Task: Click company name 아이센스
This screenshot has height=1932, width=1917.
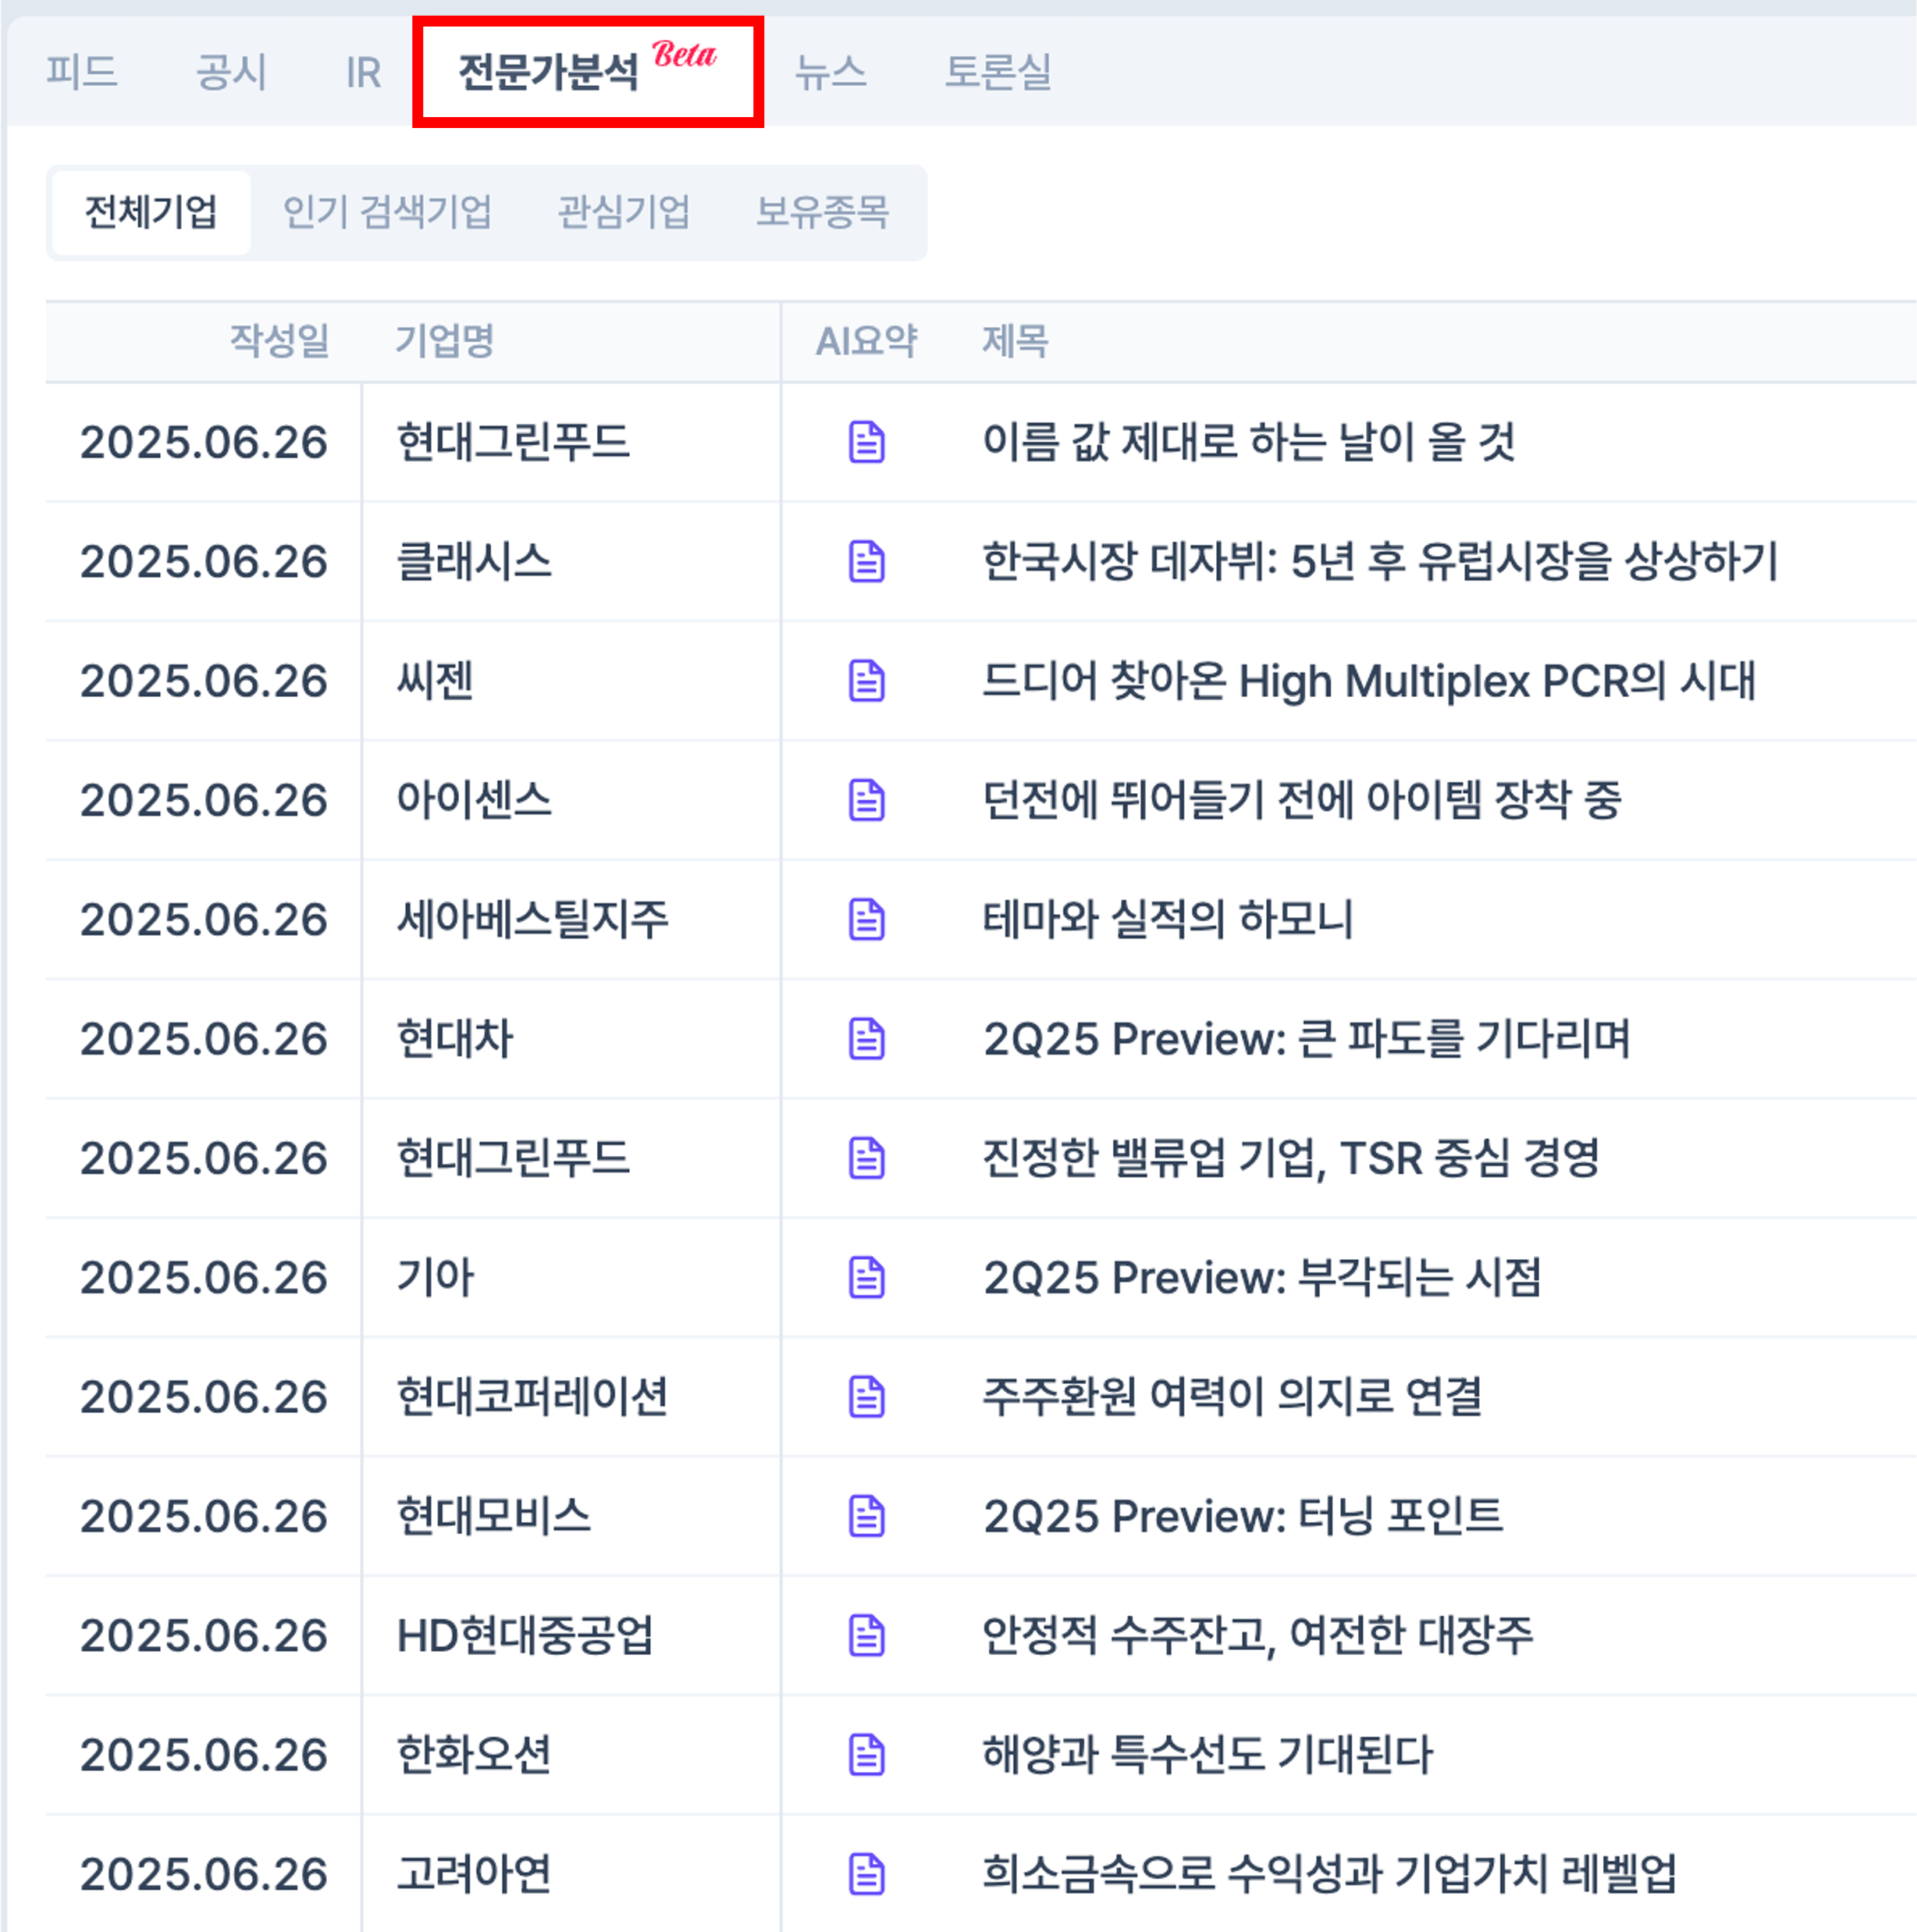Action: [x=474, y=800]
